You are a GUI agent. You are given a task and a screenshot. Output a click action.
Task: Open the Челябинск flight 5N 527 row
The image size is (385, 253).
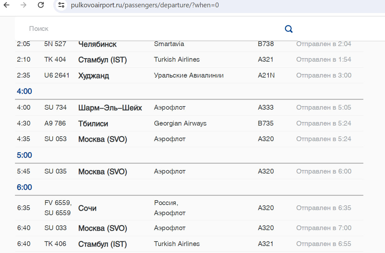[x=97, y=44]
